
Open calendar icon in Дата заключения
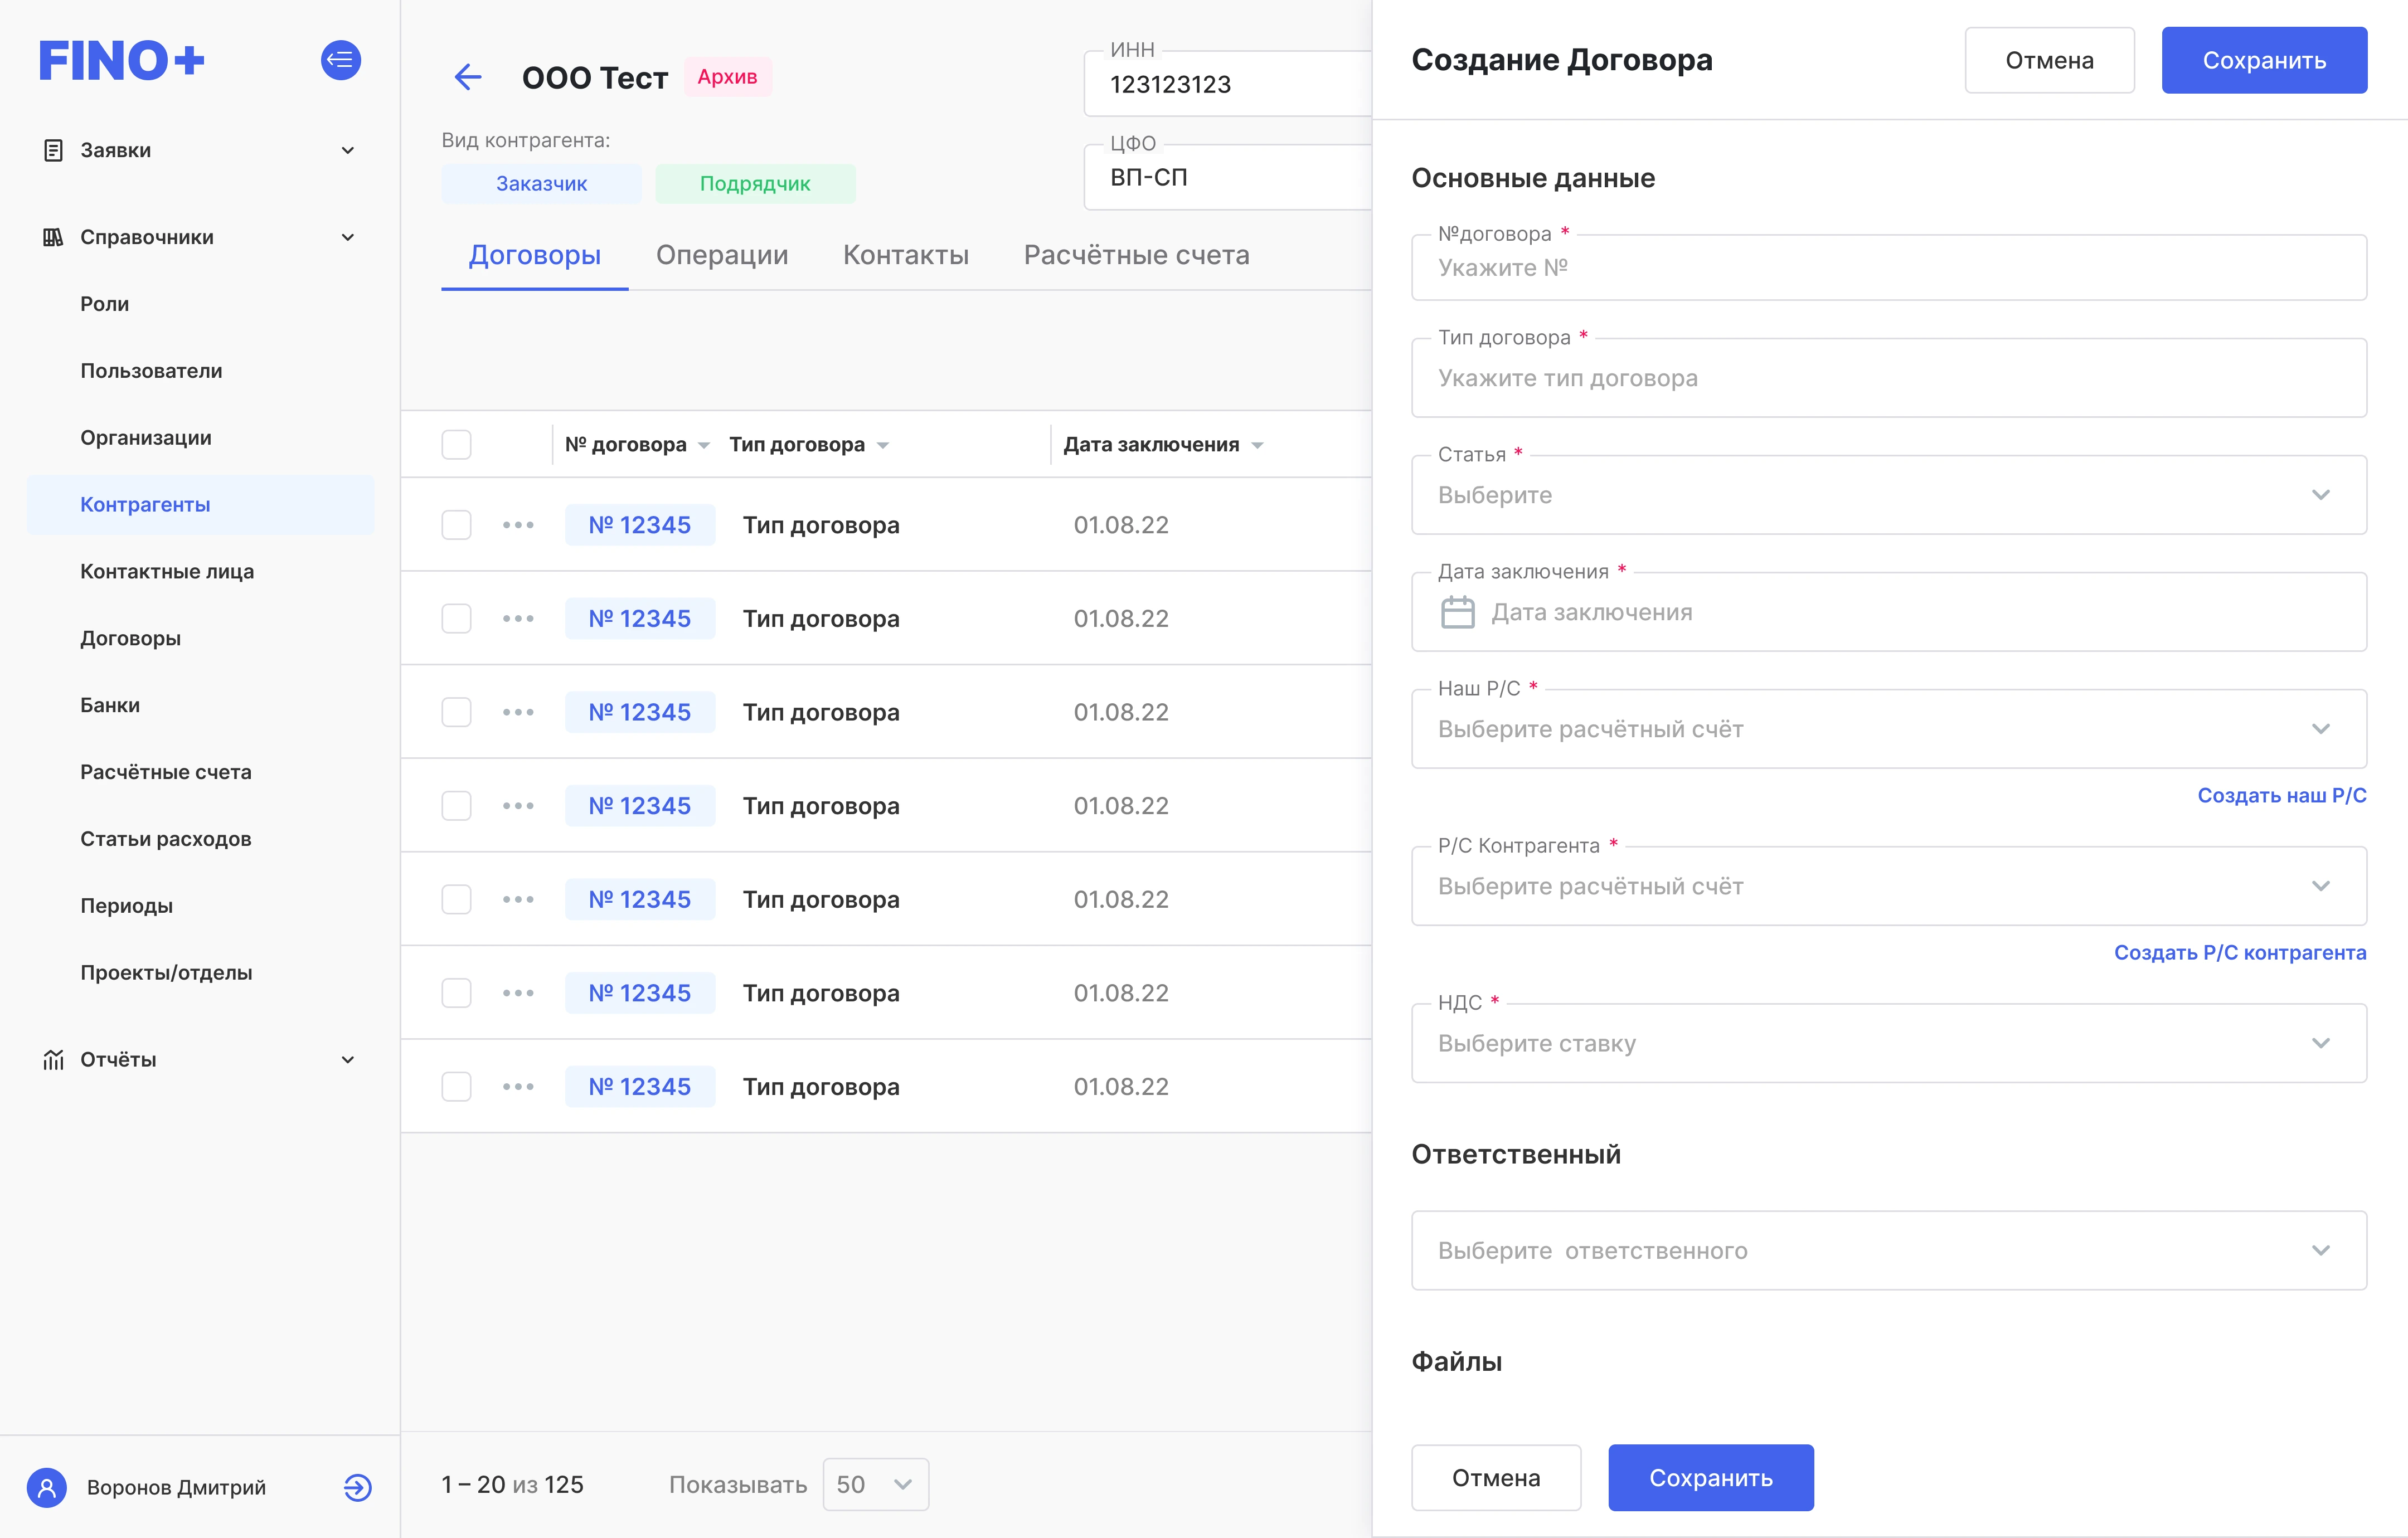1457,612
